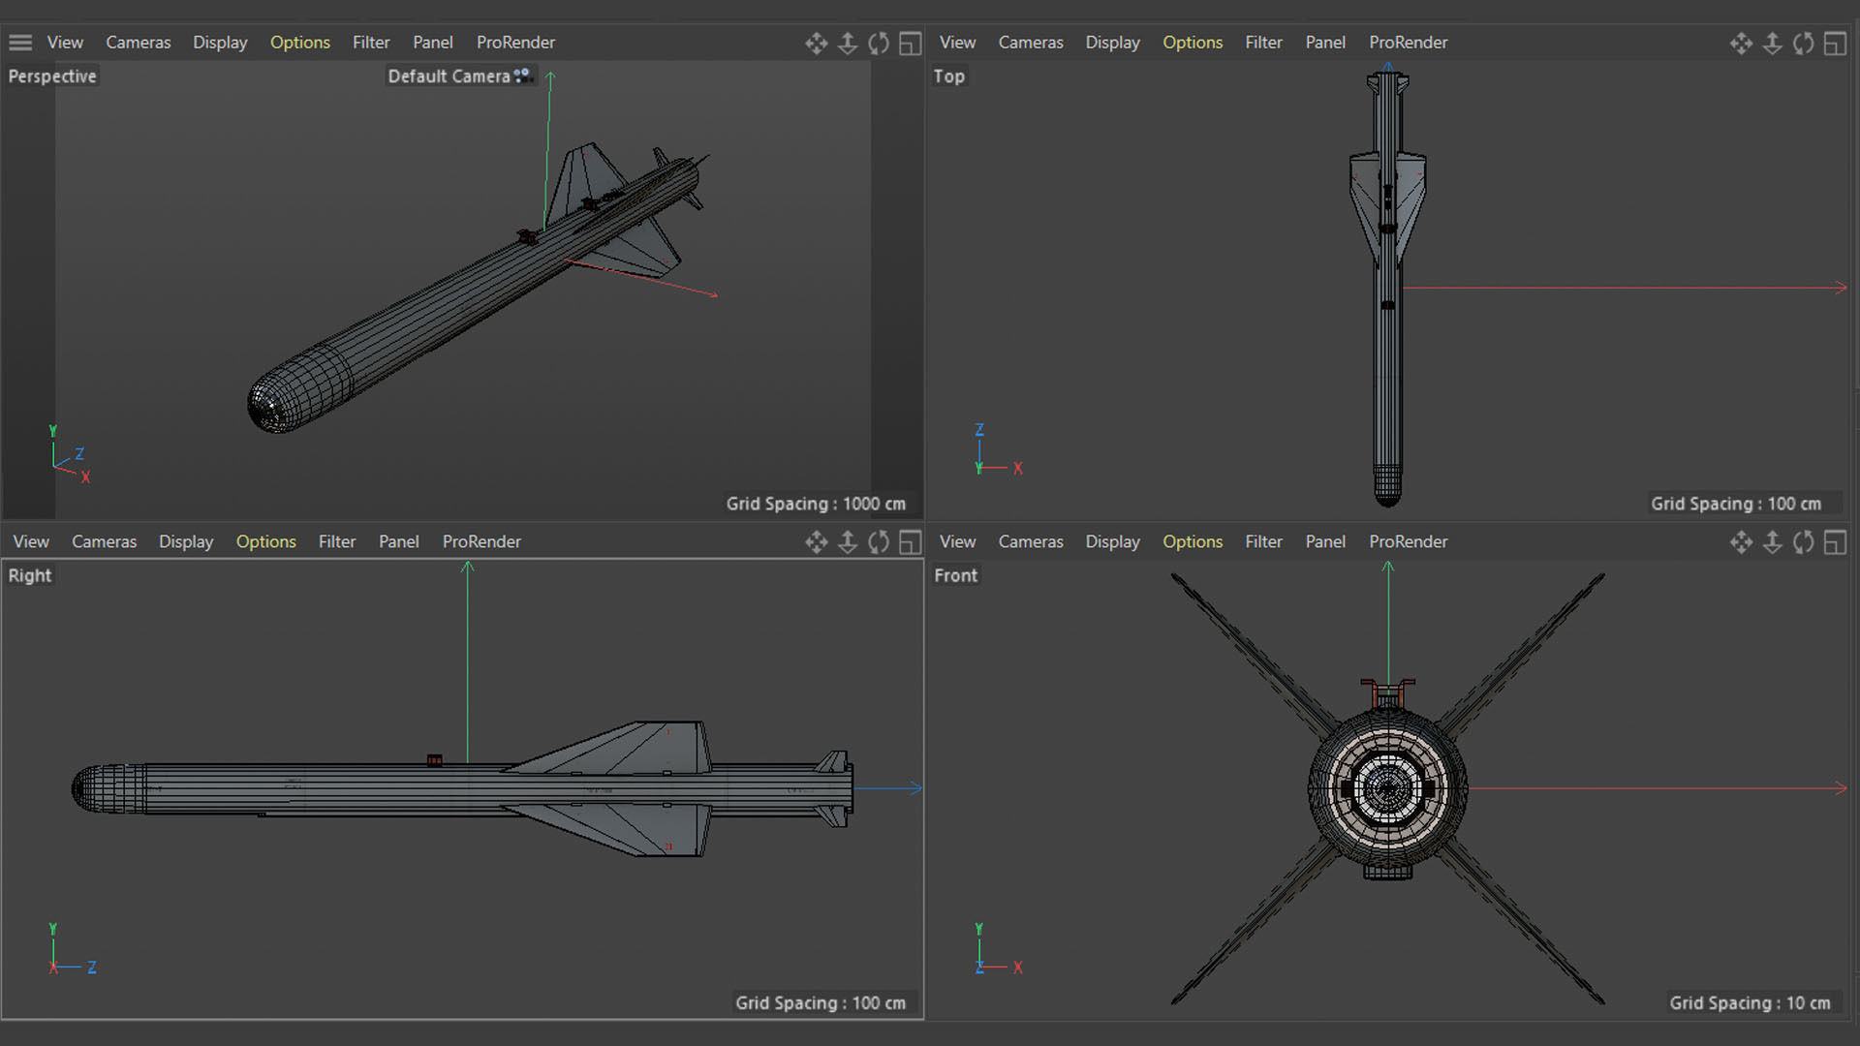The image size is (1860, 1046).
Task: Click the Front viewport move camera icon
Action: [1741, 542]
